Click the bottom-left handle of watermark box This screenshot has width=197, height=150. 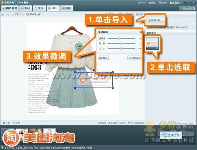[75, 88]
